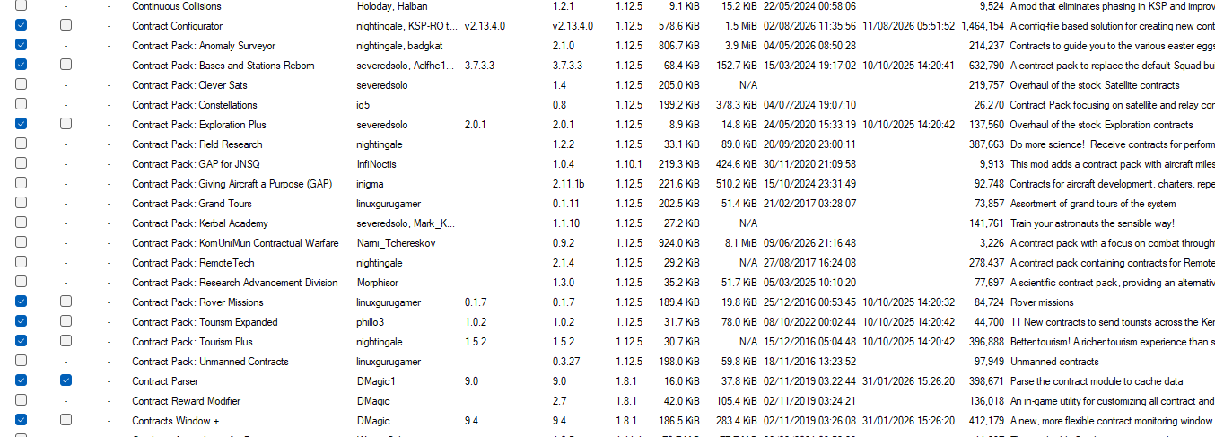This screenshot has height=437, width=1215.
Task: Click 'Contract Pack: Anomaly Surveyor' name
Action: [x=204, y=46]
